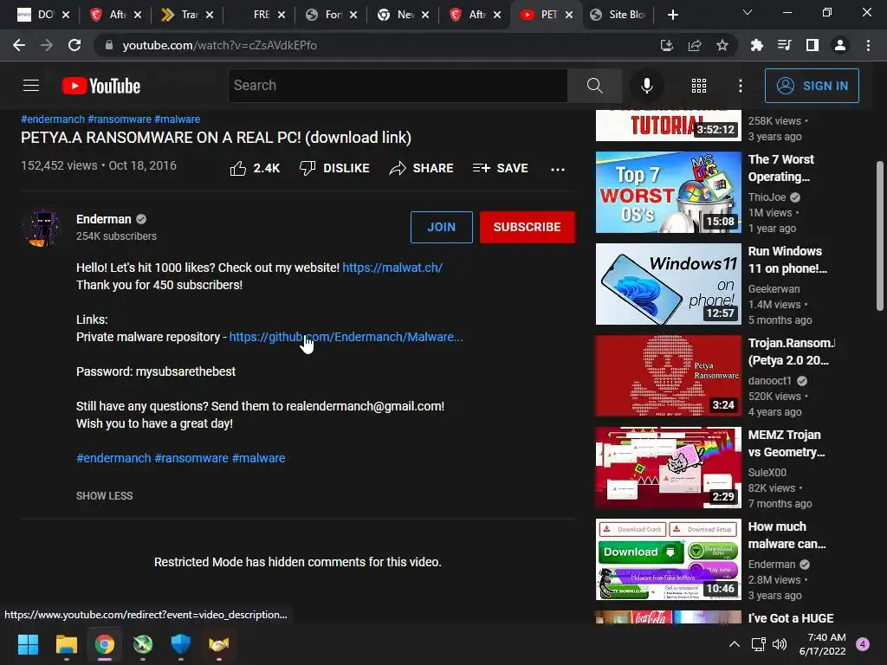
Task: Go to the YouTube home logo
Action: pos(100,86)
